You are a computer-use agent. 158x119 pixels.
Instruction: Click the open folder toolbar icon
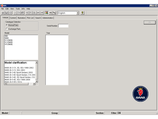(3, 13)
